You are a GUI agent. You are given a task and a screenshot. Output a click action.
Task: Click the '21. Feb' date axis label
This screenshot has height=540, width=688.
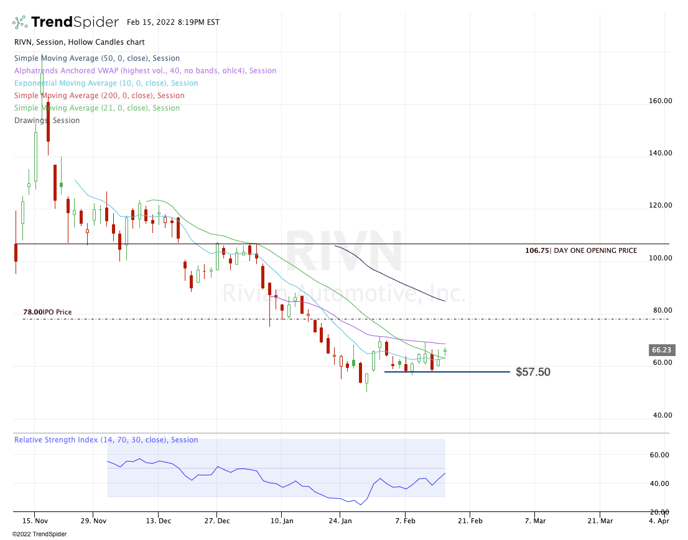tap(470, 521)
